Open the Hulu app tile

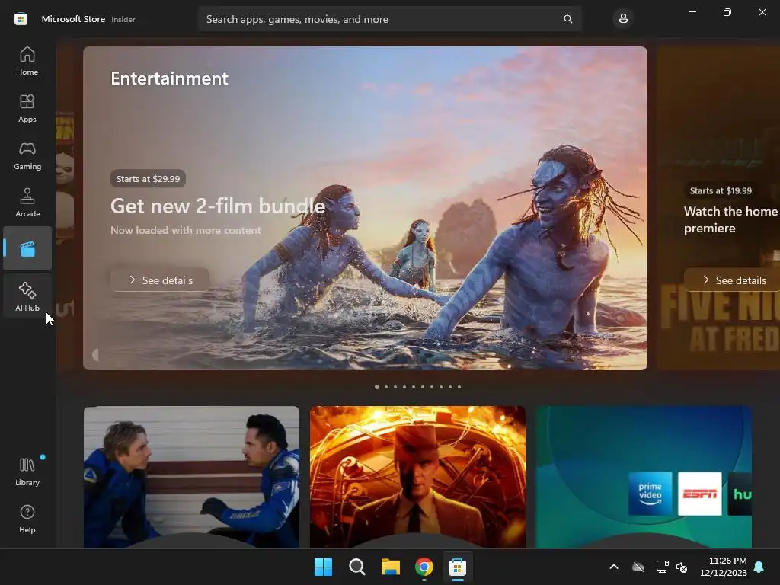[740, 494]
